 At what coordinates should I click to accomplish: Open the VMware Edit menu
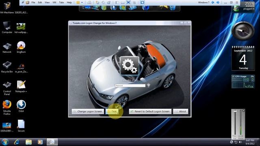pos(40,2)
